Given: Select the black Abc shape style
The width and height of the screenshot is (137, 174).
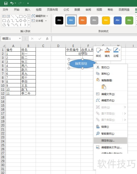Looking at the screenshot, I should pos(59,20).
